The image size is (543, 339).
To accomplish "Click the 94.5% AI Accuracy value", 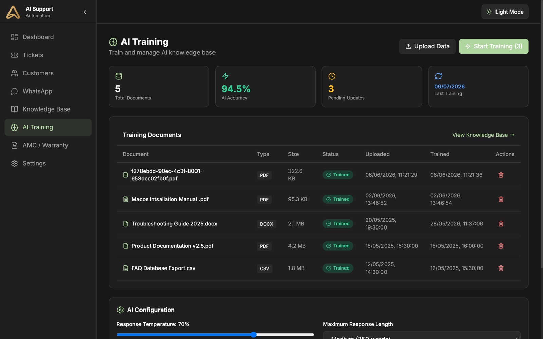I will (236, 89).
